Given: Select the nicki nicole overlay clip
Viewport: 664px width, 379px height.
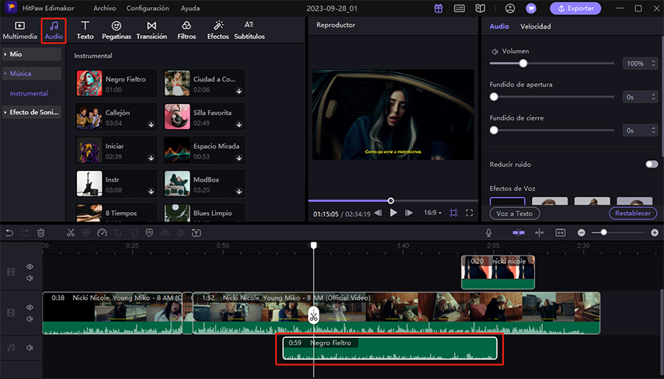Looking at the screenshot, I should click(498, 273).
